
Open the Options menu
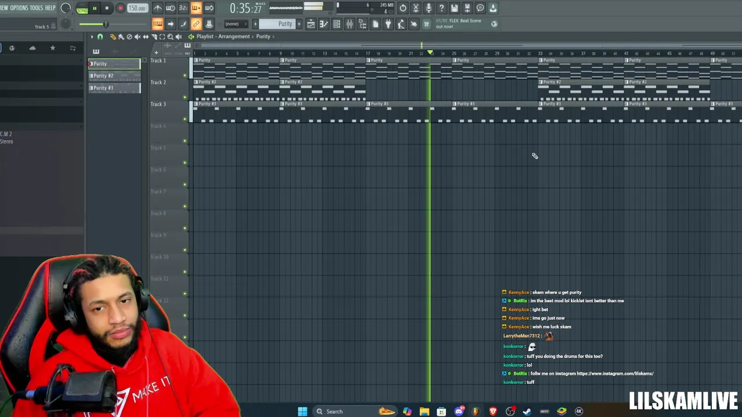pos(19,8)
